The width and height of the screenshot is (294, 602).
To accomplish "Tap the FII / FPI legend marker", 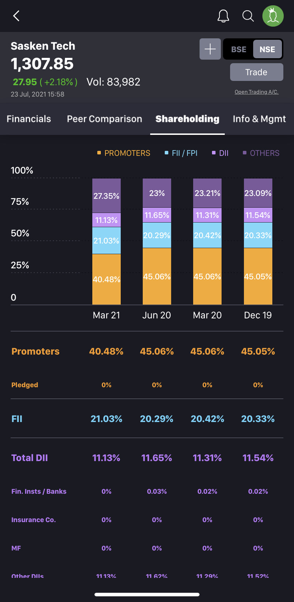I will (x=167, y=153).
